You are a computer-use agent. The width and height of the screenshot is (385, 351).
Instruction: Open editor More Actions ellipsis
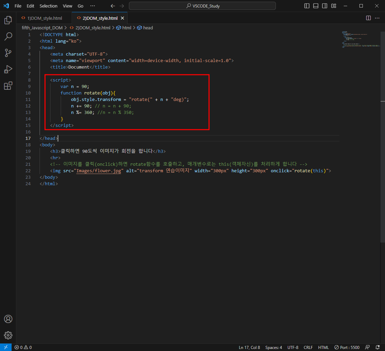tap(377, 18)
